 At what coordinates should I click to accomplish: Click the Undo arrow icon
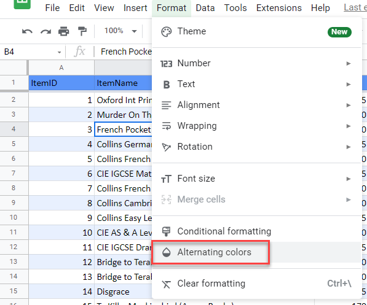click(x=27, y=31)
